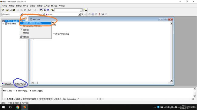Image resolution: width=197 pixels, height=110 pixels.
Task: Open the Windows Start button
Action: 3,107
